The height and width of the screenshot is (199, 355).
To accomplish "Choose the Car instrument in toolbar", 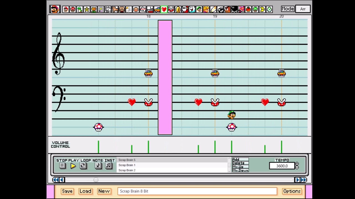I will 157,9.
